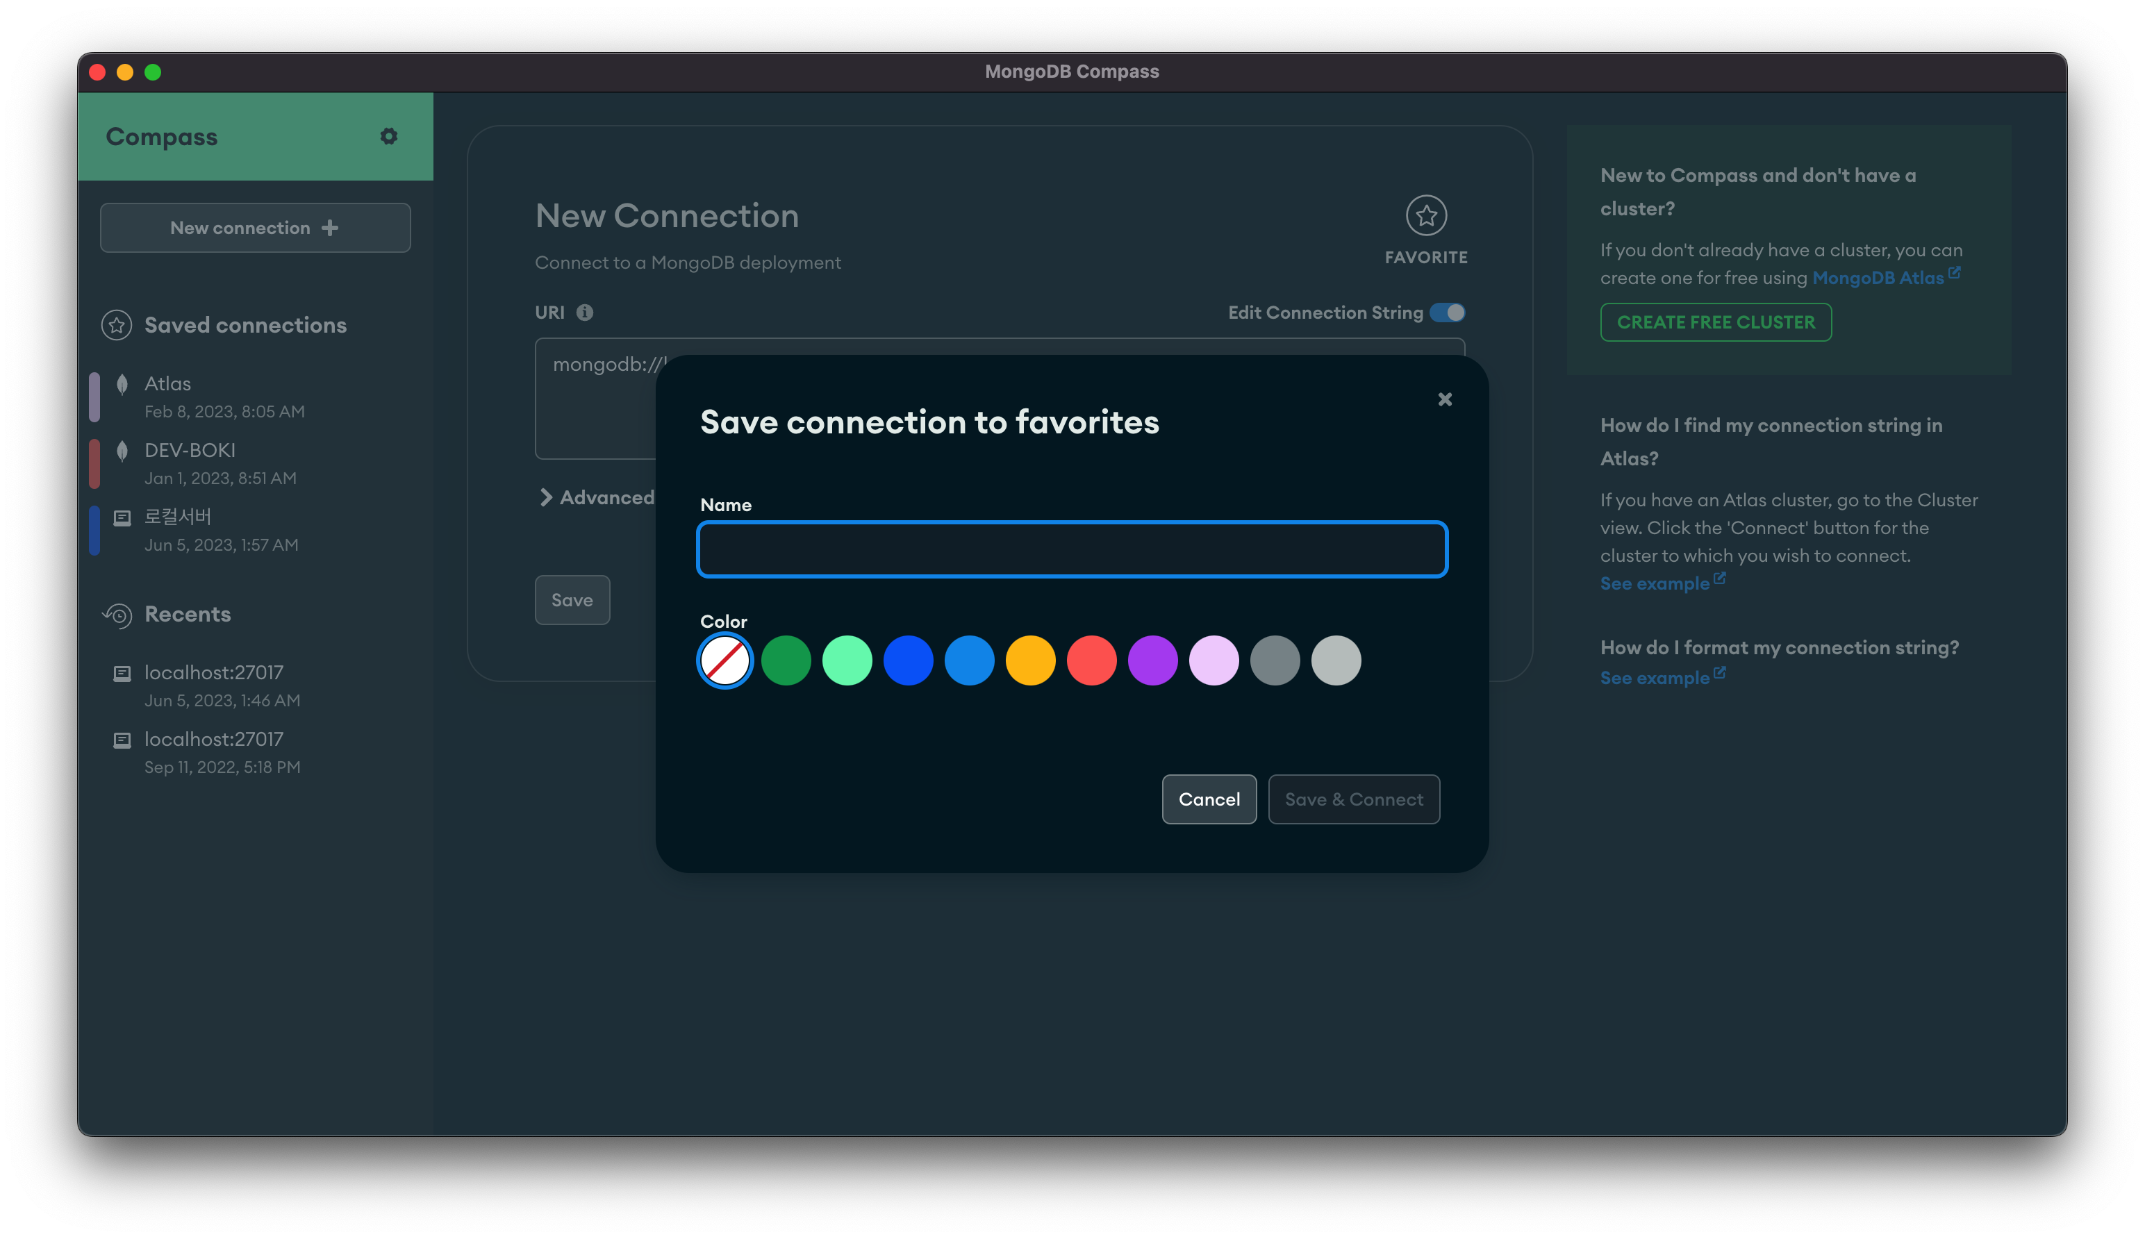
Task: Click the settings gear icon in Compass header
Action: click(x=389, y=136)
